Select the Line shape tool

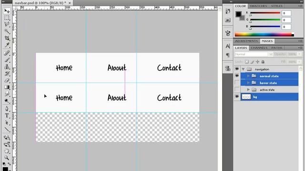7,129
